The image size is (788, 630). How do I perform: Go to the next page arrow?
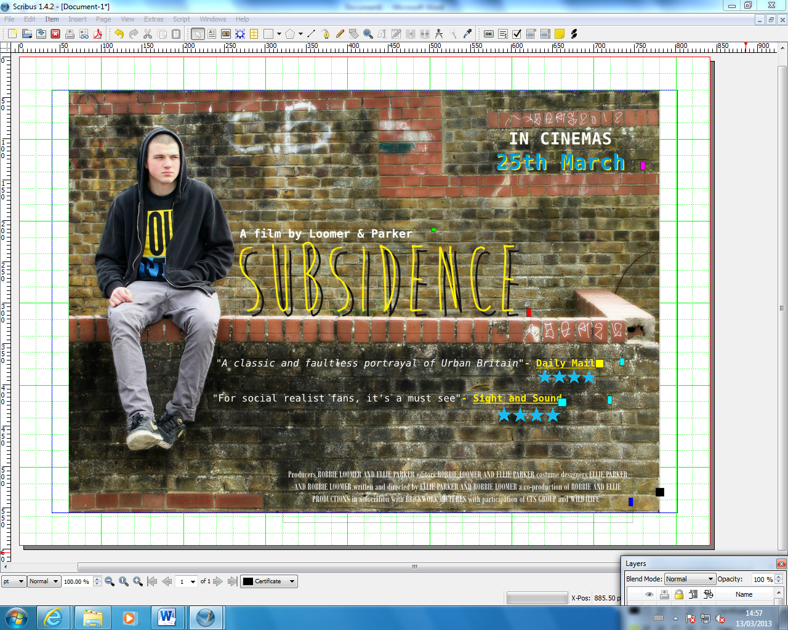coord(217,581)
